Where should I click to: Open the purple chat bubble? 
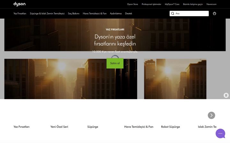(220, 133)
